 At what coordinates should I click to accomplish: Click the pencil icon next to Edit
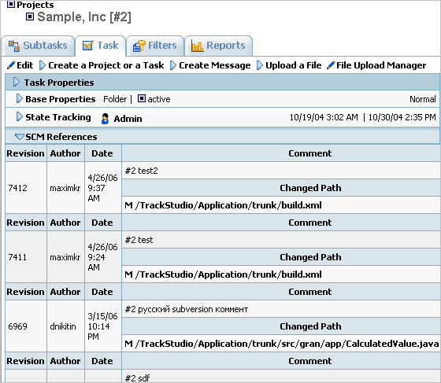coord(11,65)
